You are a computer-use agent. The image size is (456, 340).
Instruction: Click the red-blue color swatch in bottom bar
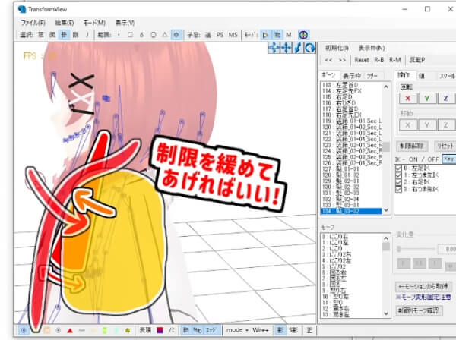160,331
